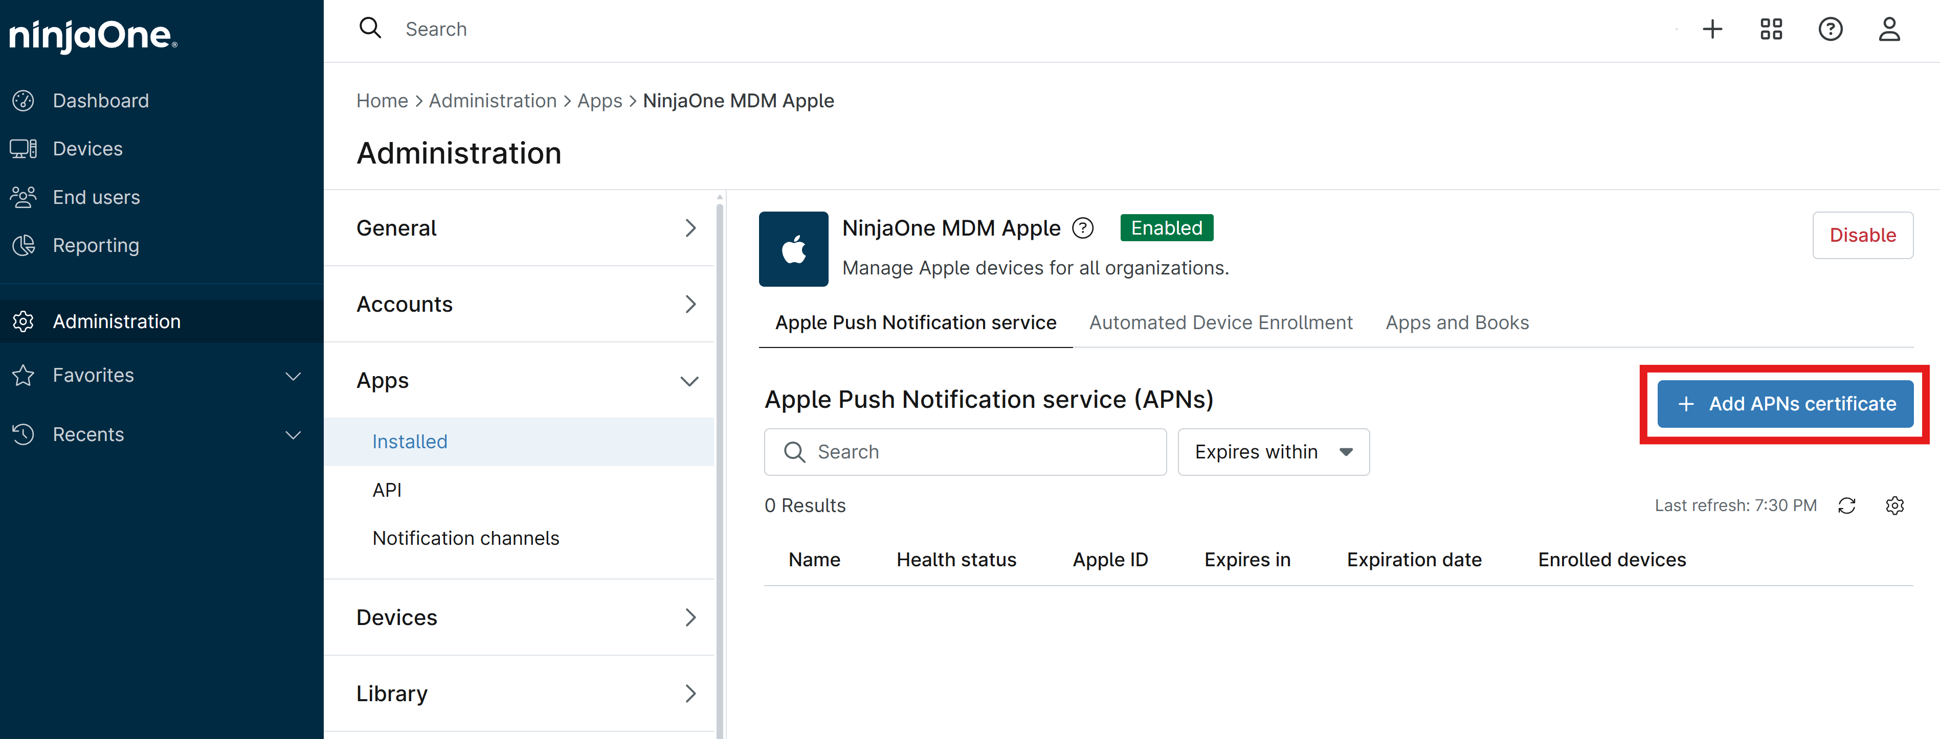
Task: Expand Library settings chevron
Action: (x=690, y=693)
